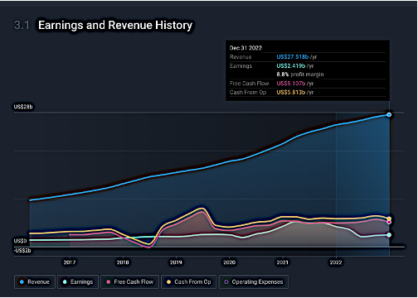Click the 2021 x-axis label

point(283,262)
